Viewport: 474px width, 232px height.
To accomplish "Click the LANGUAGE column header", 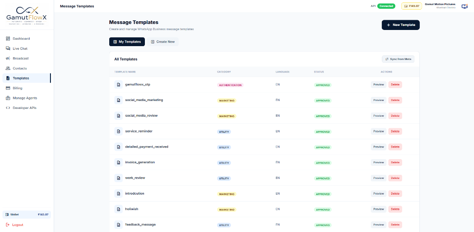I will click(x=283, y=72).
